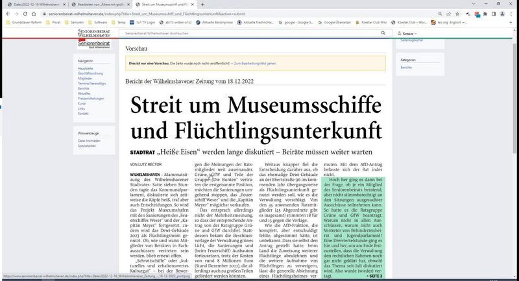Click the red-blue extension icon in toolbar
Viewport: 519px width, 281px height.
tap(477, 14)
